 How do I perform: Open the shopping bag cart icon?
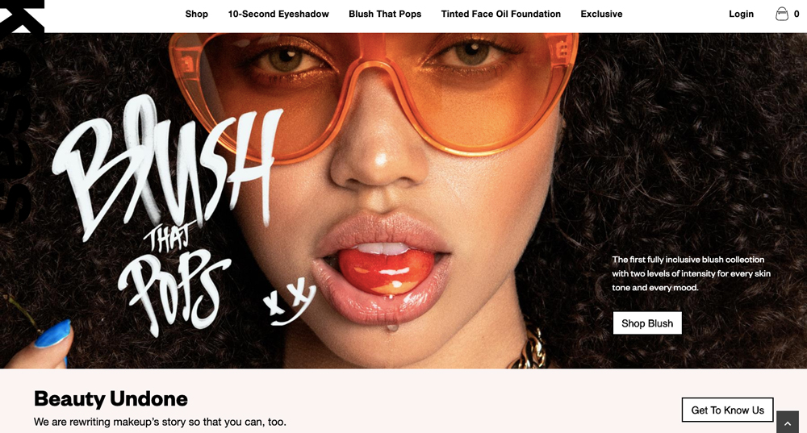pos(782,14)
